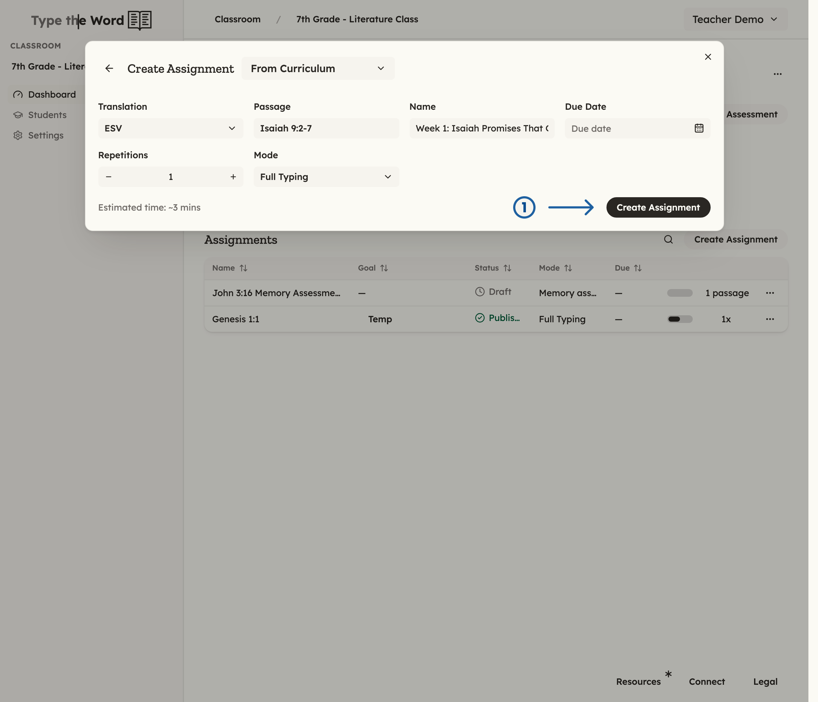The width and height of the screenshot is (818, 702).
Task: Open the due date calendar icon
Action: 699,128
